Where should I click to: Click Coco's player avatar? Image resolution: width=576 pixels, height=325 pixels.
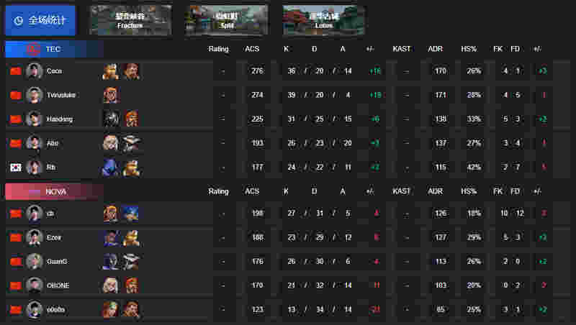[x=34, y=71]
